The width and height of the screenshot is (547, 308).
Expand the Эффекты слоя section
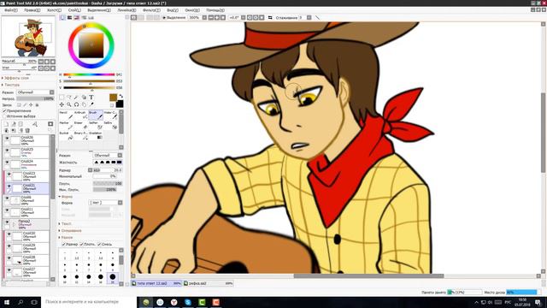[x=16, y=78]
